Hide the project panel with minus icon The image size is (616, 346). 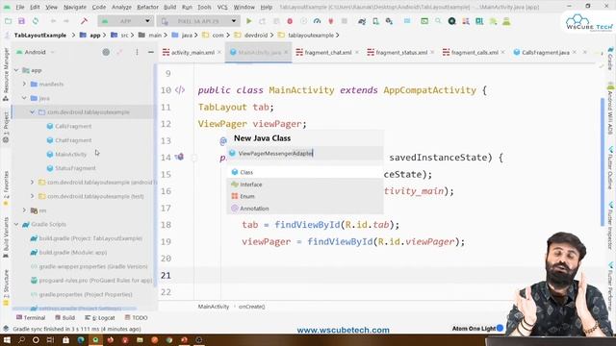tap(151, 52)
